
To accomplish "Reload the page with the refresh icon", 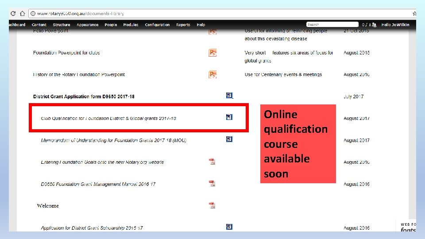I will pos(13,14).
